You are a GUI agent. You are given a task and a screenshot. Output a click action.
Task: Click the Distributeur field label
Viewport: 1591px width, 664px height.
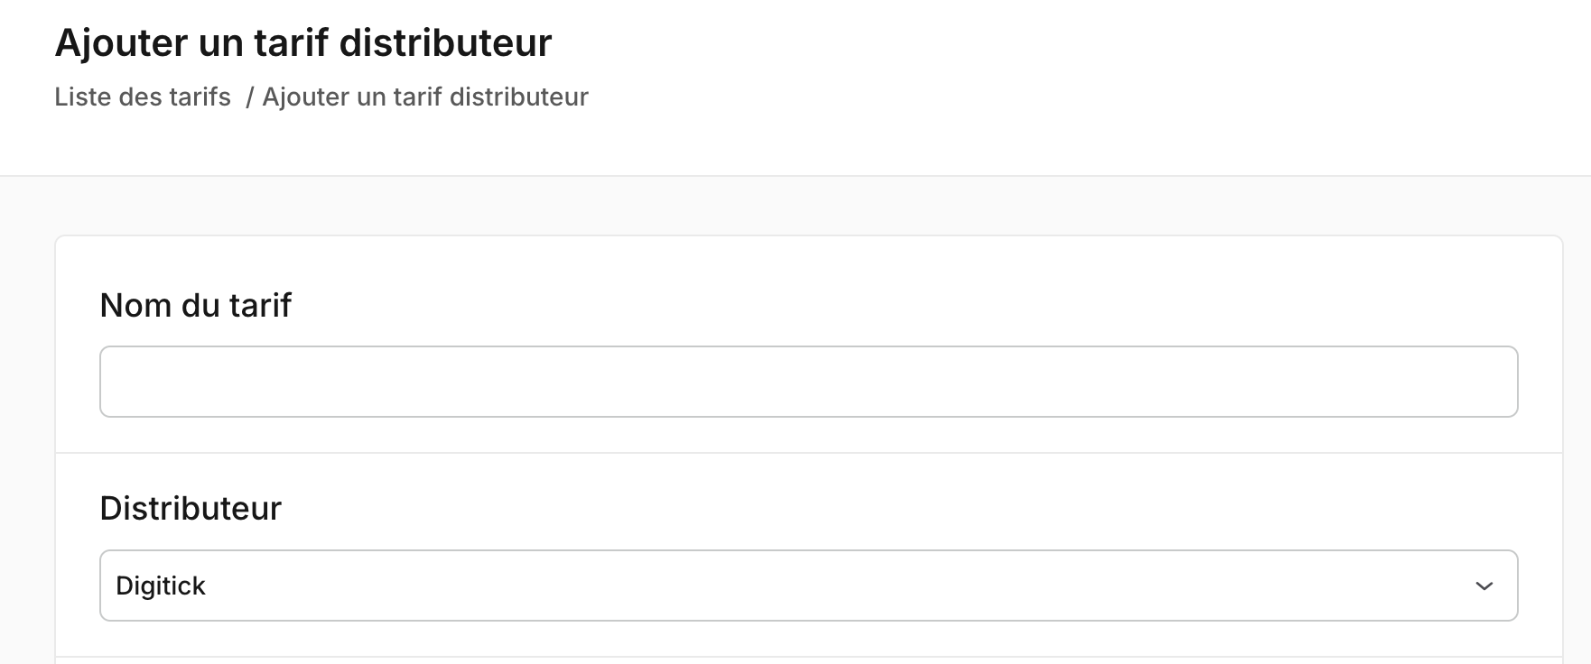191,508
